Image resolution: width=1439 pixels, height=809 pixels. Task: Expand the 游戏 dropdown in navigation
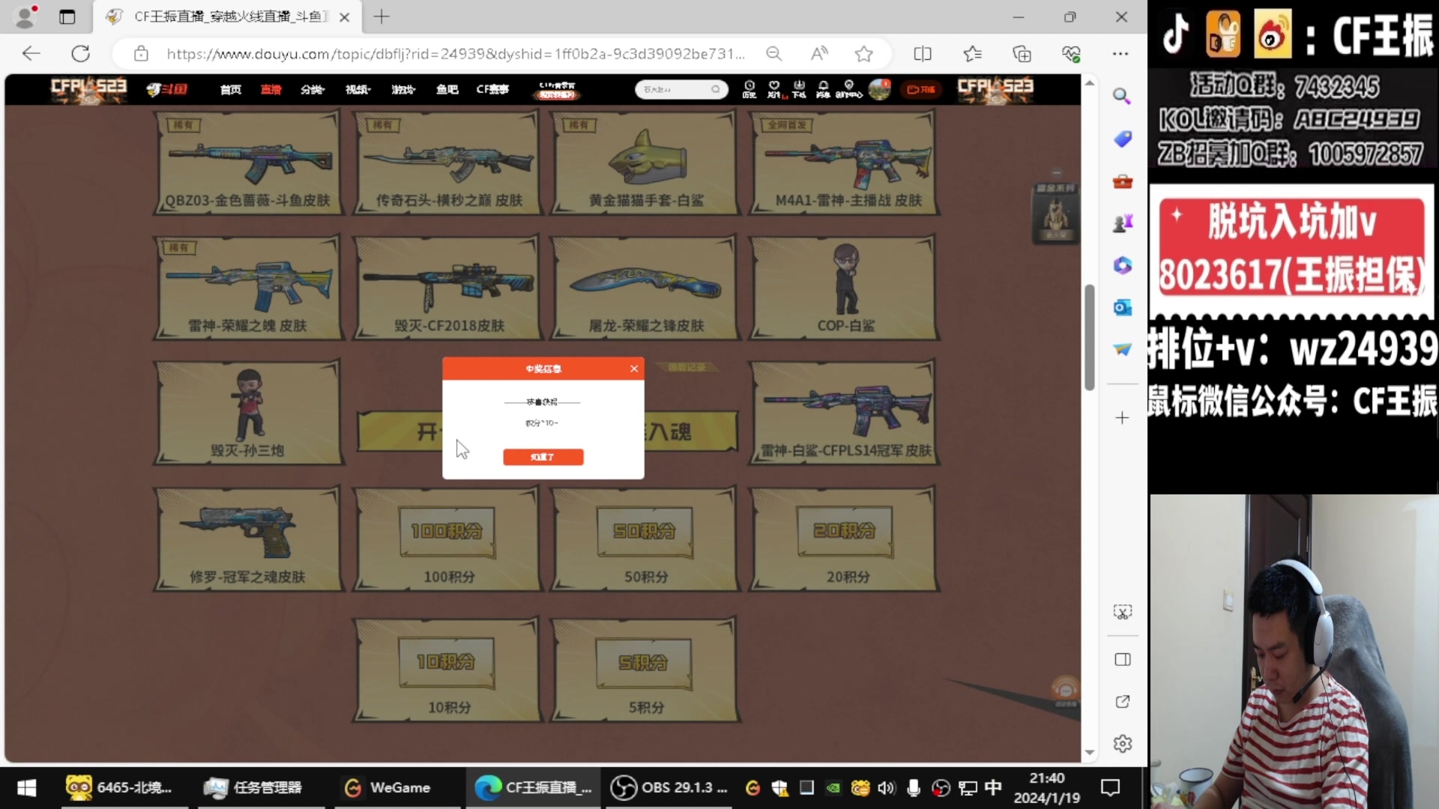click(x=402, y=89)
